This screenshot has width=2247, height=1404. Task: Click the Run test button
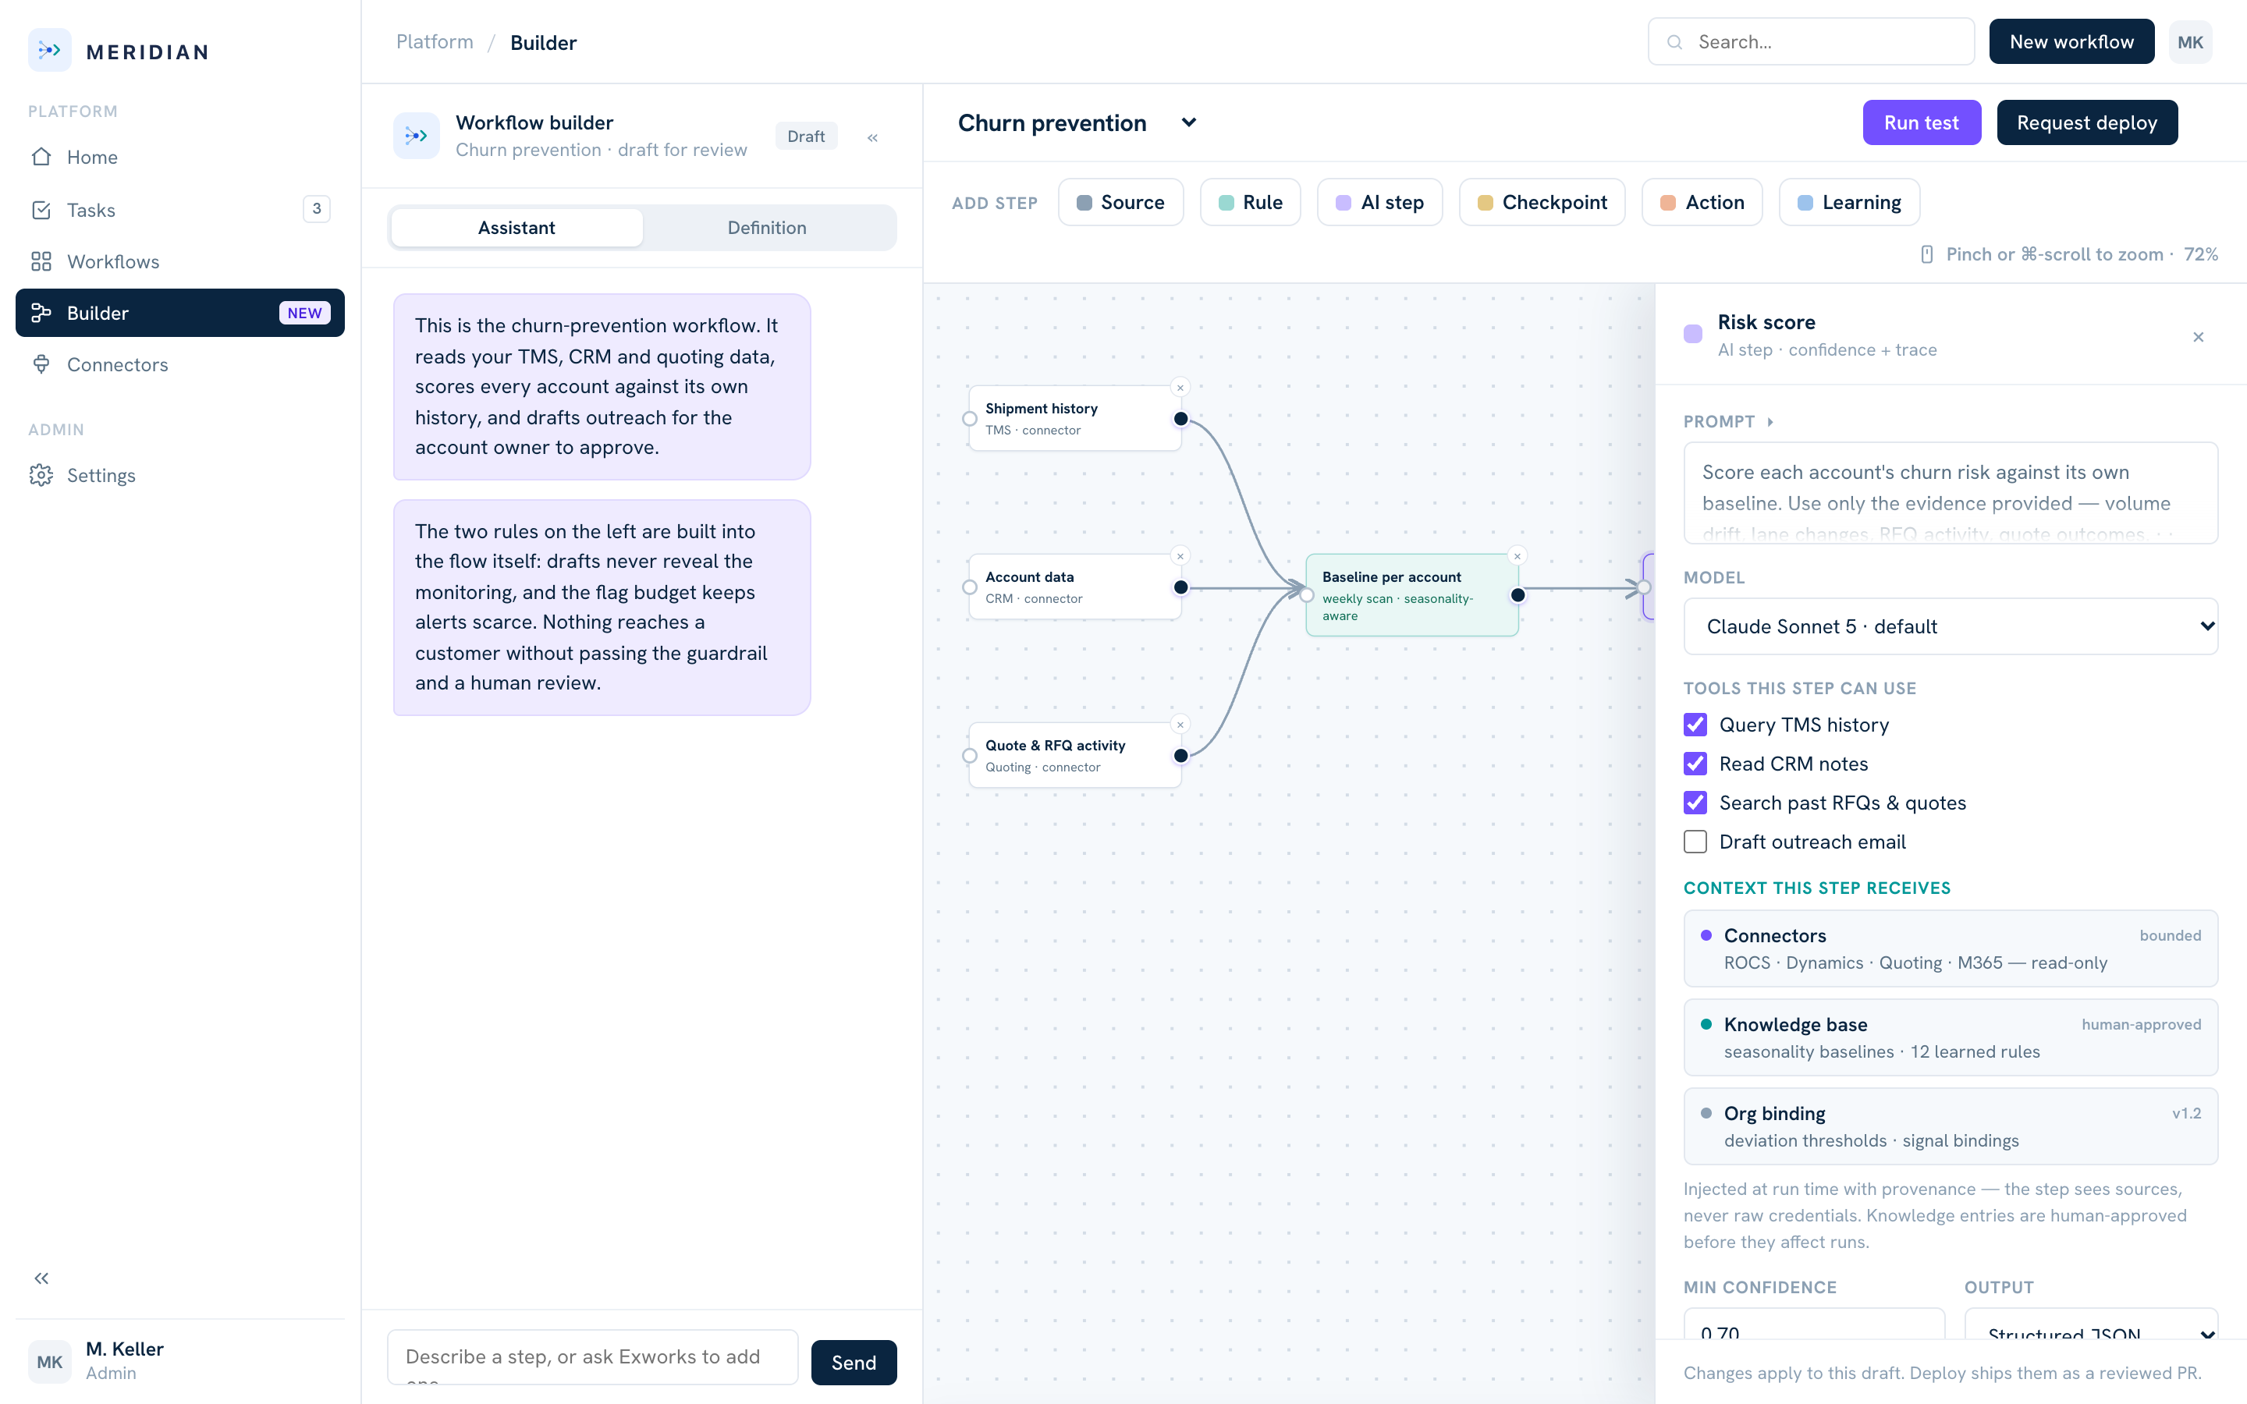[x=1921, y=122]
